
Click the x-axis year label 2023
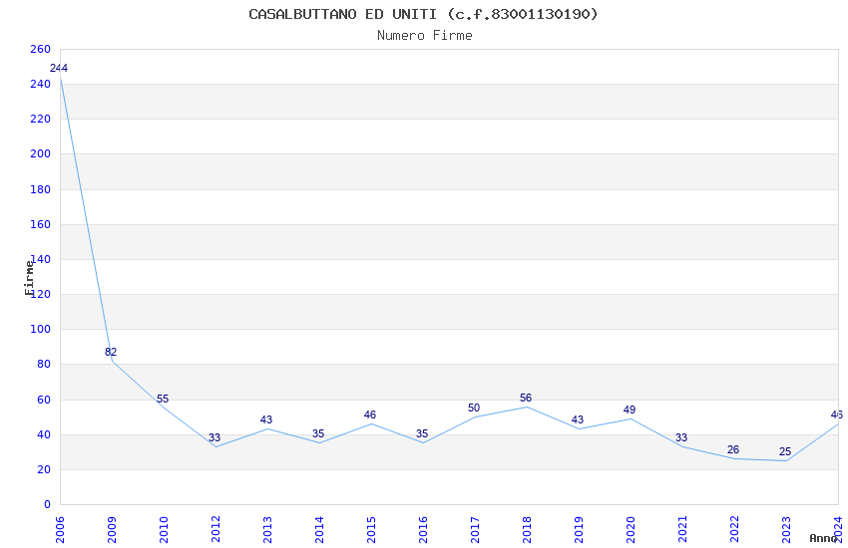point(787,530)
